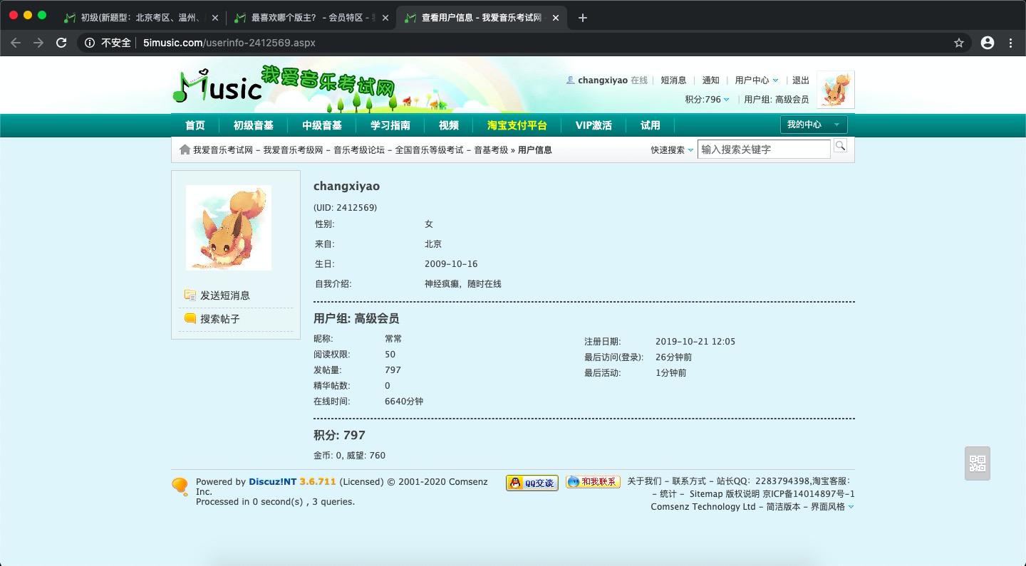Open the 初级音基 navigation menu item

click(253, 125)
